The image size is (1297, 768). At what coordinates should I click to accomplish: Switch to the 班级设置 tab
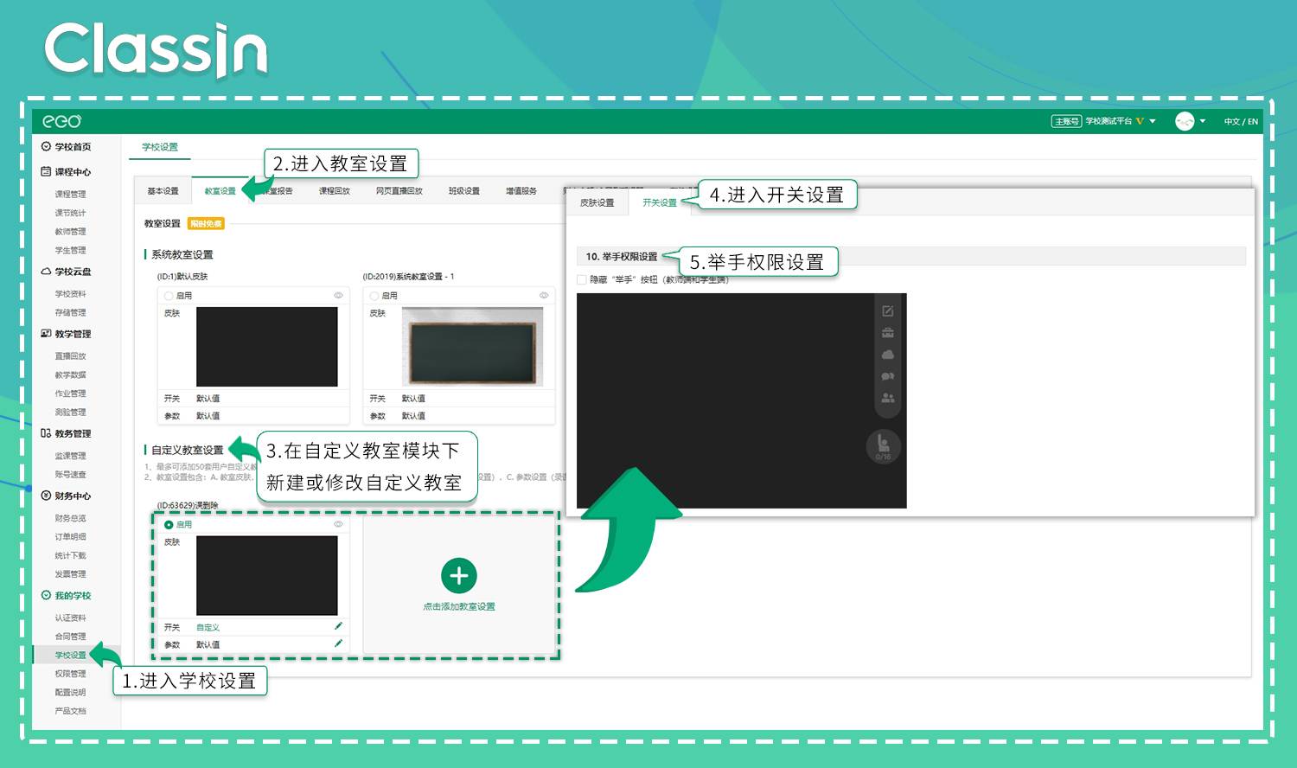click(x=463, y=191)
